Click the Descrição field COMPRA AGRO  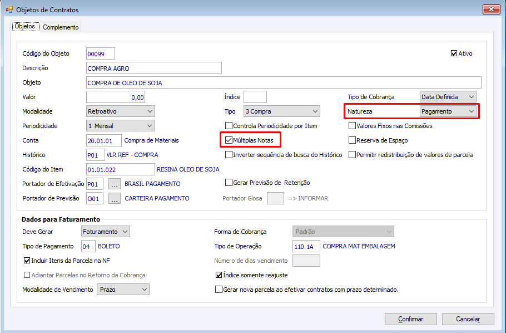click(x=153, y=68)
